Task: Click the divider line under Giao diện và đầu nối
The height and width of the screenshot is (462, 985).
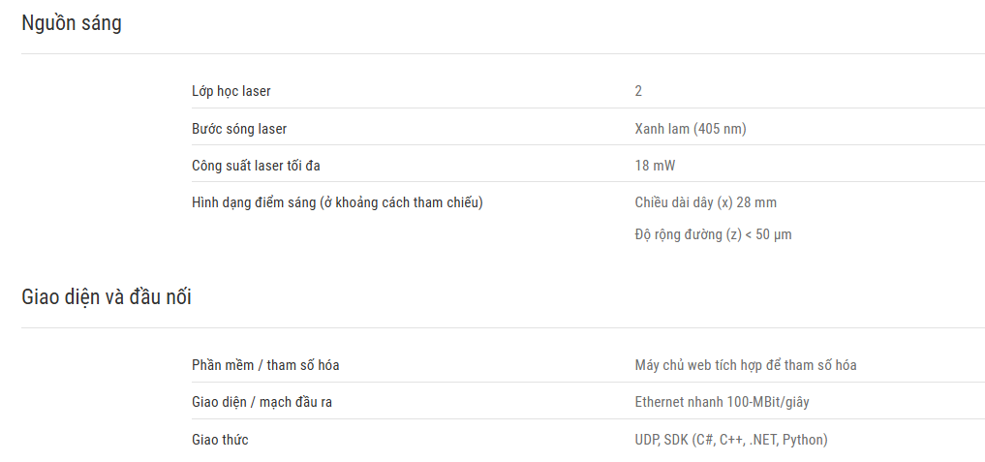Action: [503, 327]
